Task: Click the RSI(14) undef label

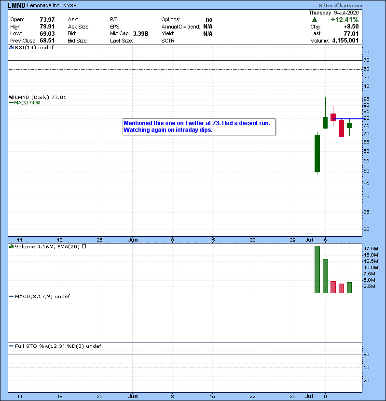Action: [x=34, y=47]
